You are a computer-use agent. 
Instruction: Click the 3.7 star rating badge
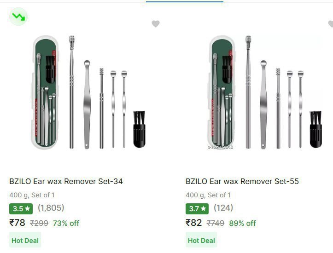[197, 208]
